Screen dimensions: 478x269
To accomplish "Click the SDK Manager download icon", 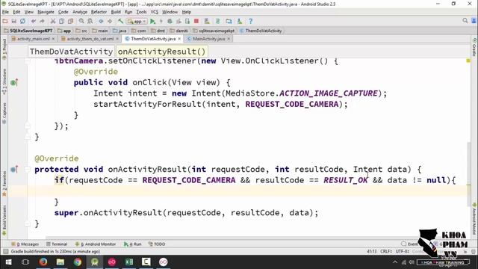I will (x=240, y=22).
